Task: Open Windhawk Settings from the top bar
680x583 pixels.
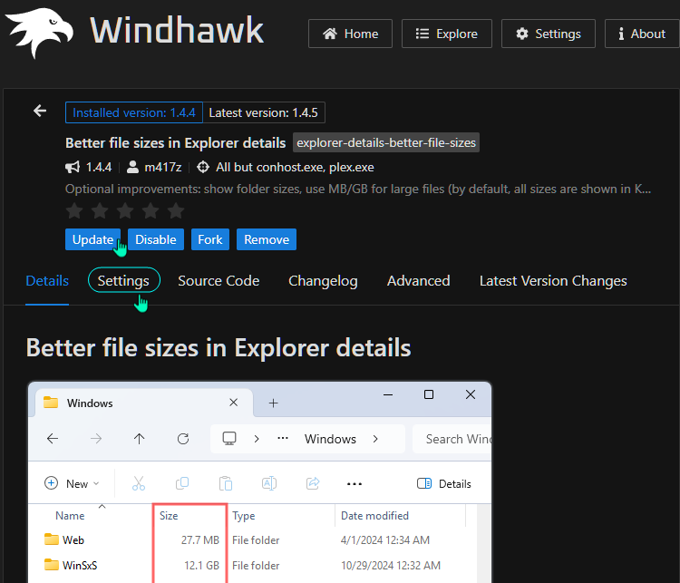Action: tap(549, 34)
